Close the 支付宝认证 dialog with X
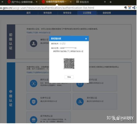This screenshot has height=124, width=137. [86, 39]
